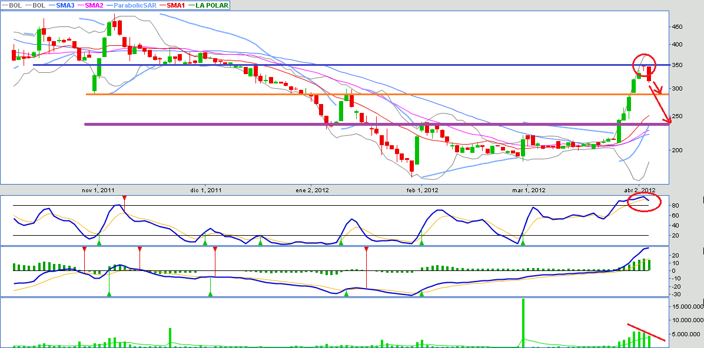704x348 pixels.
Task: Click the orange horizontal level line
Action: [x=353, y=94]
